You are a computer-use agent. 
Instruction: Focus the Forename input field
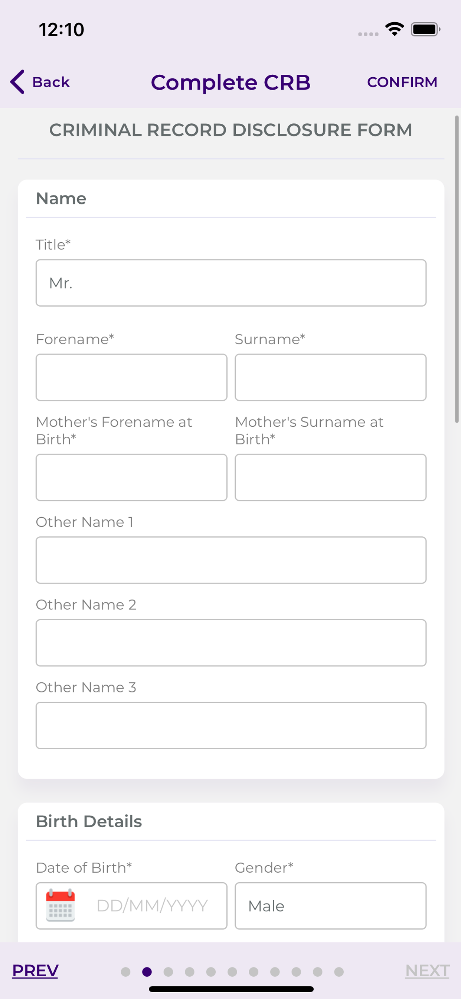131,377
